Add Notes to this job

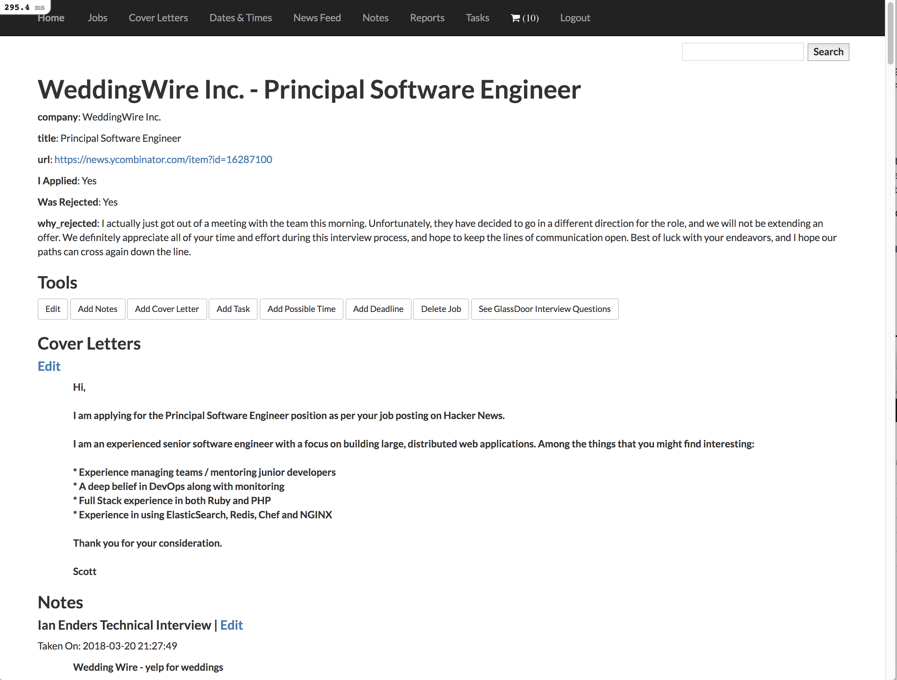[x=98, y=309]
